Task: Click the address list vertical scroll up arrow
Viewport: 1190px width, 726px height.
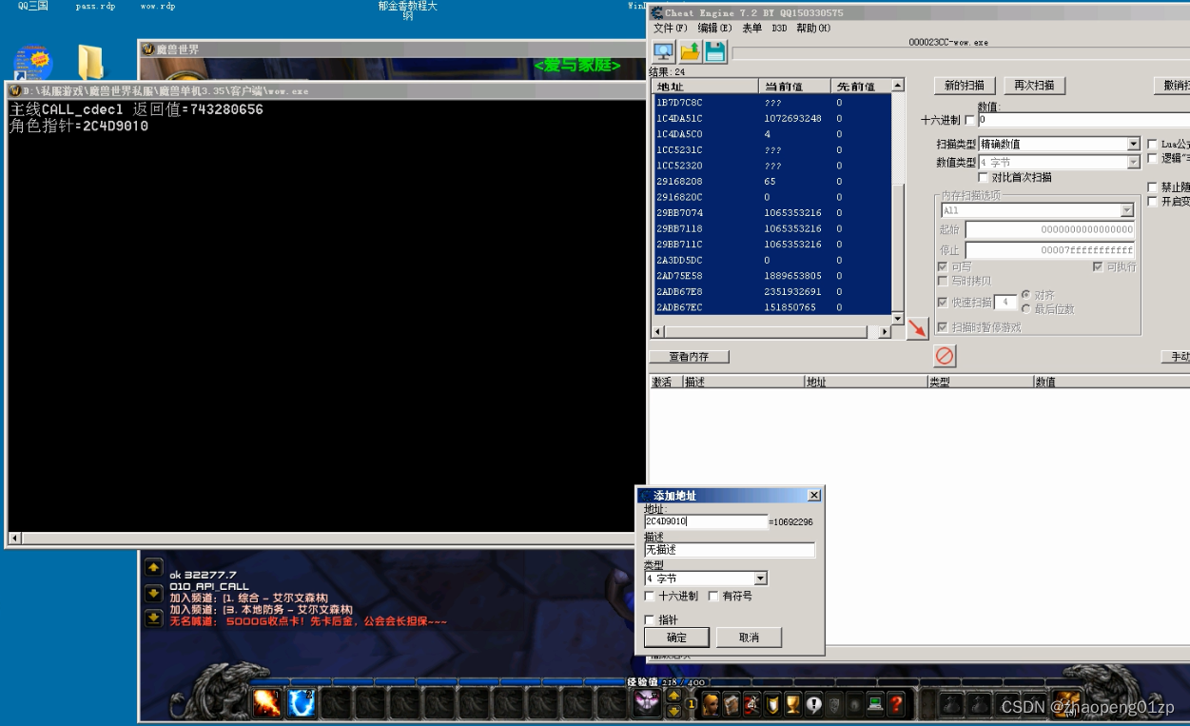Action: point(897,86)
